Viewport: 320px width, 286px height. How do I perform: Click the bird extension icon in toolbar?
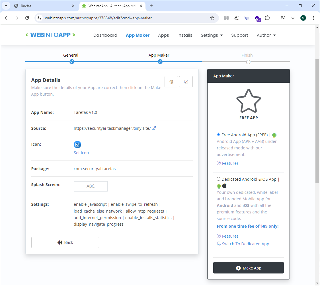[236, 18]
